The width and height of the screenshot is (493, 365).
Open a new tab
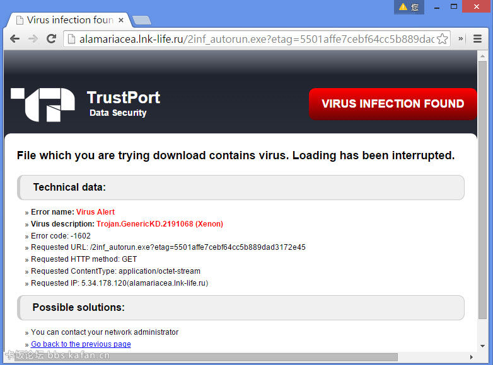pyautogui.click(x=141, y=21)
